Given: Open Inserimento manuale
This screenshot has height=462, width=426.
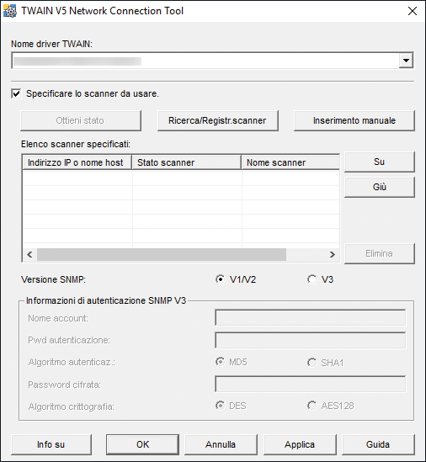Looking at the screenshot, I should pos(354,120).
